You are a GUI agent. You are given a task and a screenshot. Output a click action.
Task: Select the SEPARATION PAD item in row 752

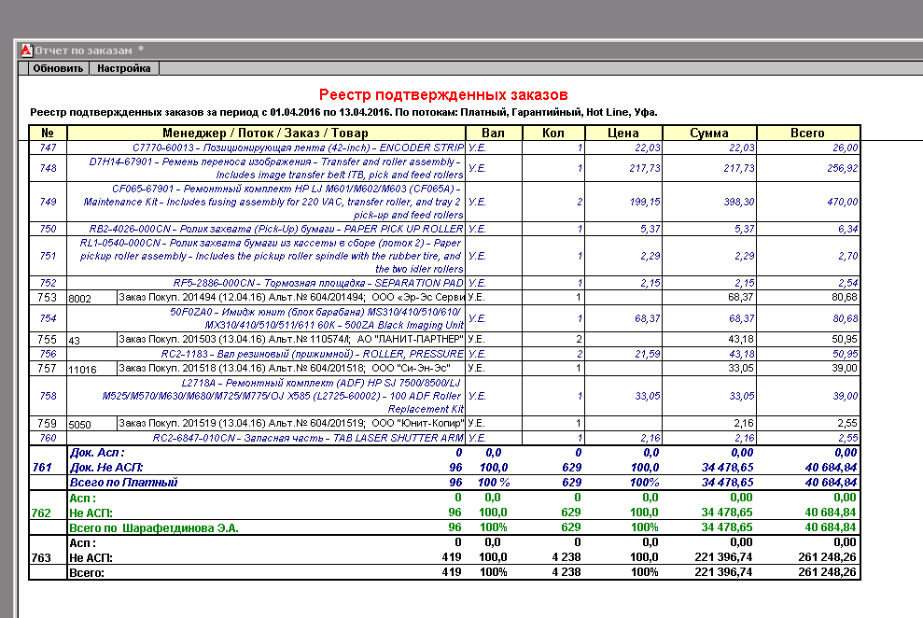tap(317, 283)
